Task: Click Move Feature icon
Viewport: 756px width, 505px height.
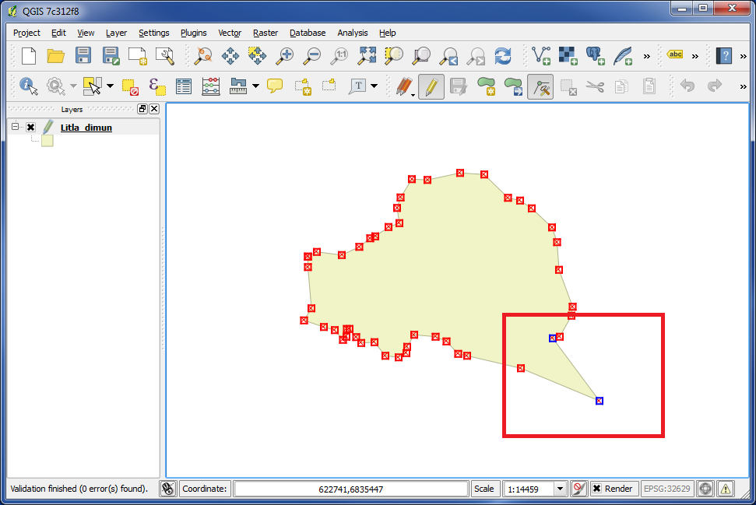Action: pyautogui.click(x=514, y=86)
